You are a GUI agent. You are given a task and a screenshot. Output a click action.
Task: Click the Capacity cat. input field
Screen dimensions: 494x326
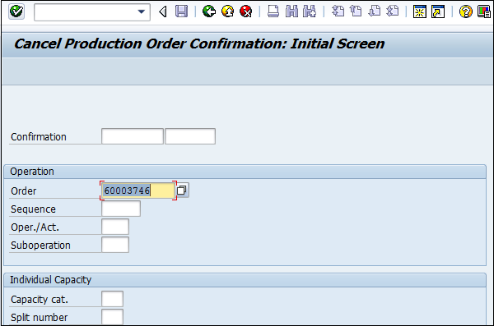pos(112,299)
